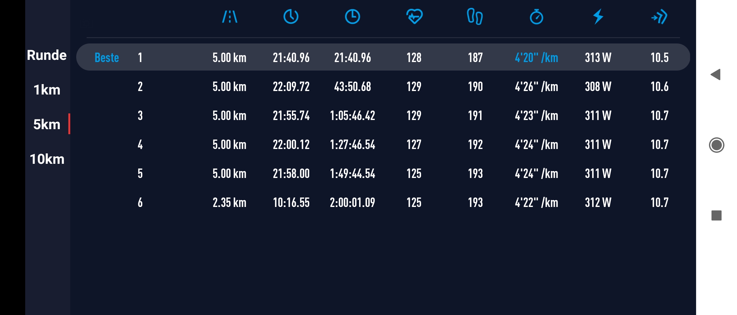Select the highlighted Beste lap 1 row

pyautogui.click(x=383, y=57)
